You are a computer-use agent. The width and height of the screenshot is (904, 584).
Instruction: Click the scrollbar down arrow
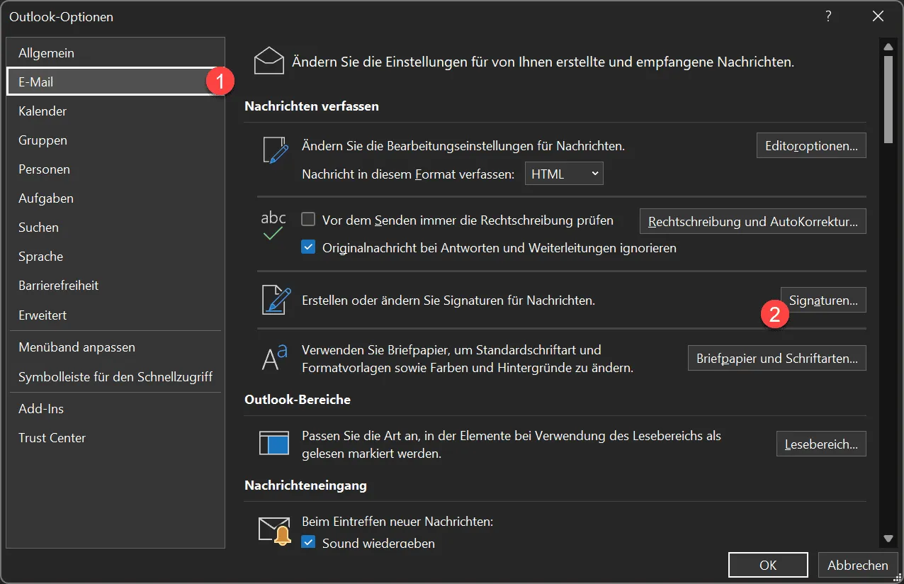pos(888,539)
